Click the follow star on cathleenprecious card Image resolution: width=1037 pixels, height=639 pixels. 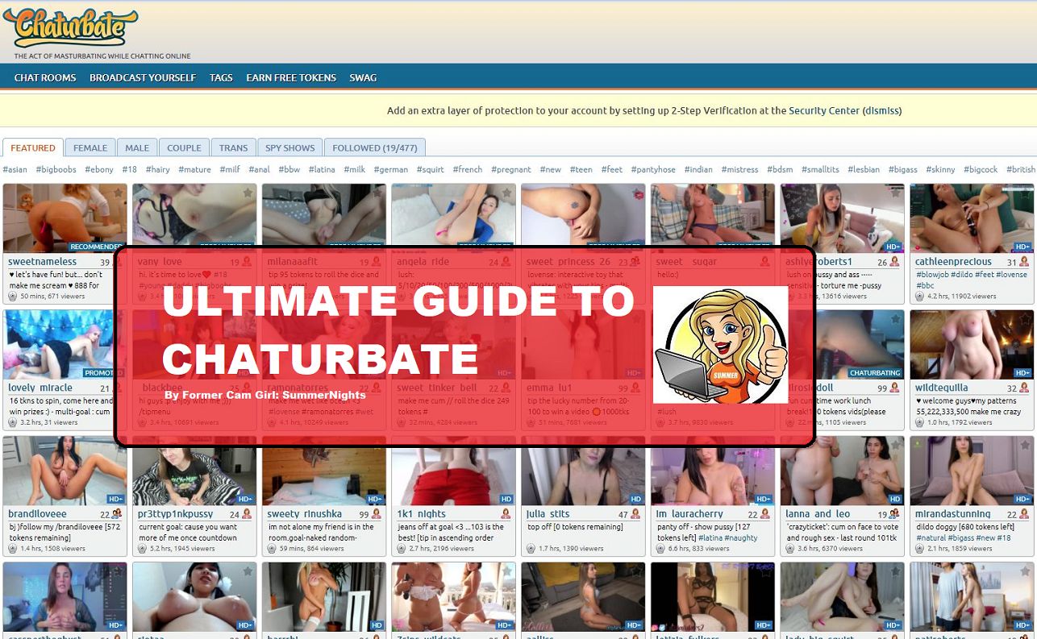[1025, 193]
